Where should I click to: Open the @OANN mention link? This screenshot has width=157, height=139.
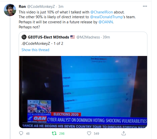[x=106, y=22]
